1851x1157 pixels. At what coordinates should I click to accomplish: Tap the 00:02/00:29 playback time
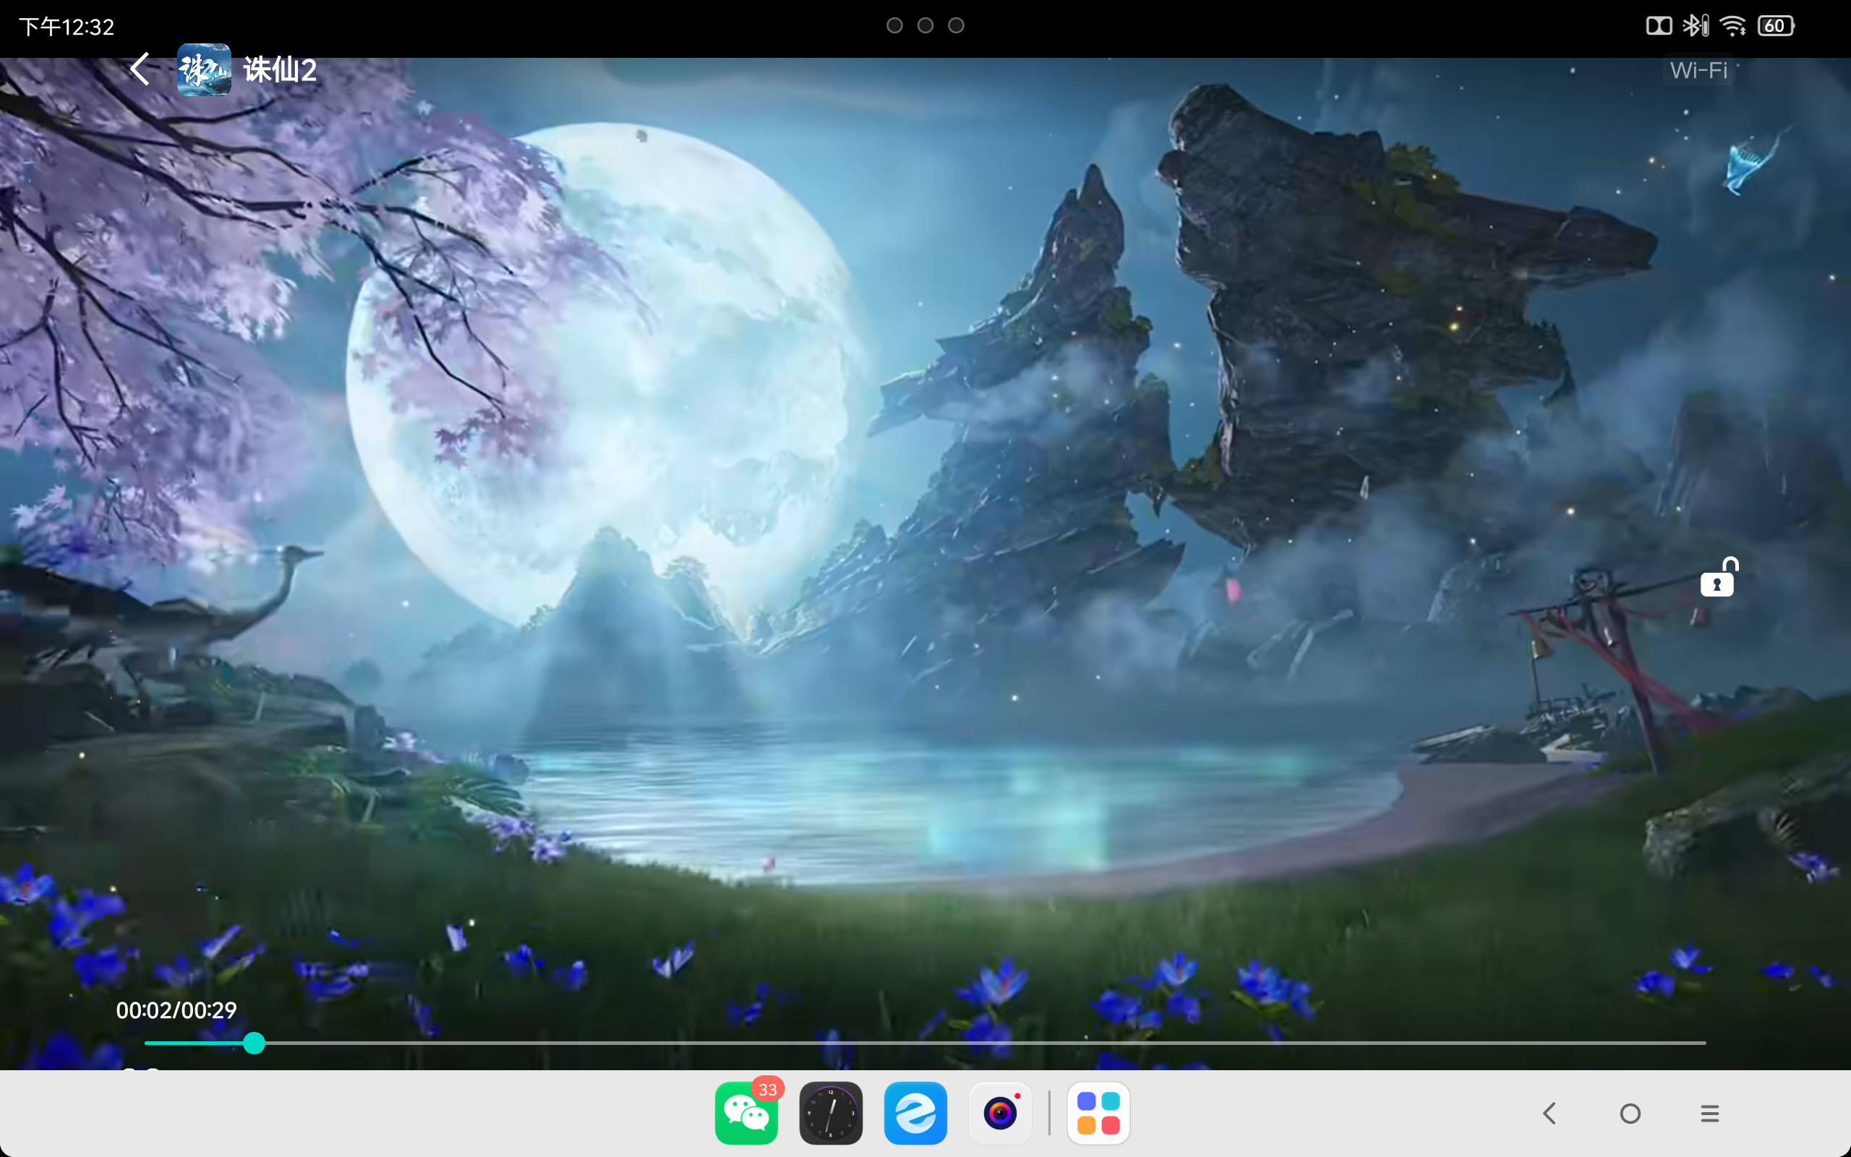pos(176,1010)
